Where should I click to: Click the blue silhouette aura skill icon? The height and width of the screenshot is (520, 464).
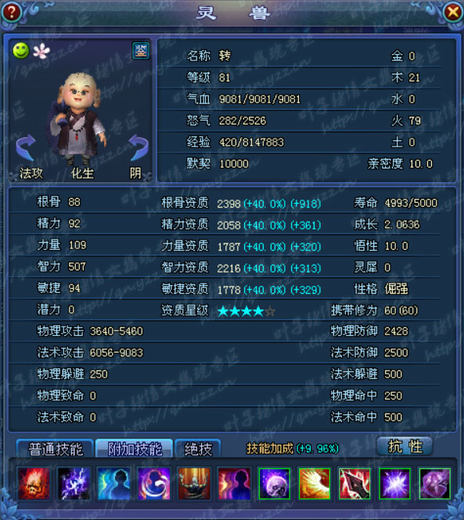pos(113,483)
